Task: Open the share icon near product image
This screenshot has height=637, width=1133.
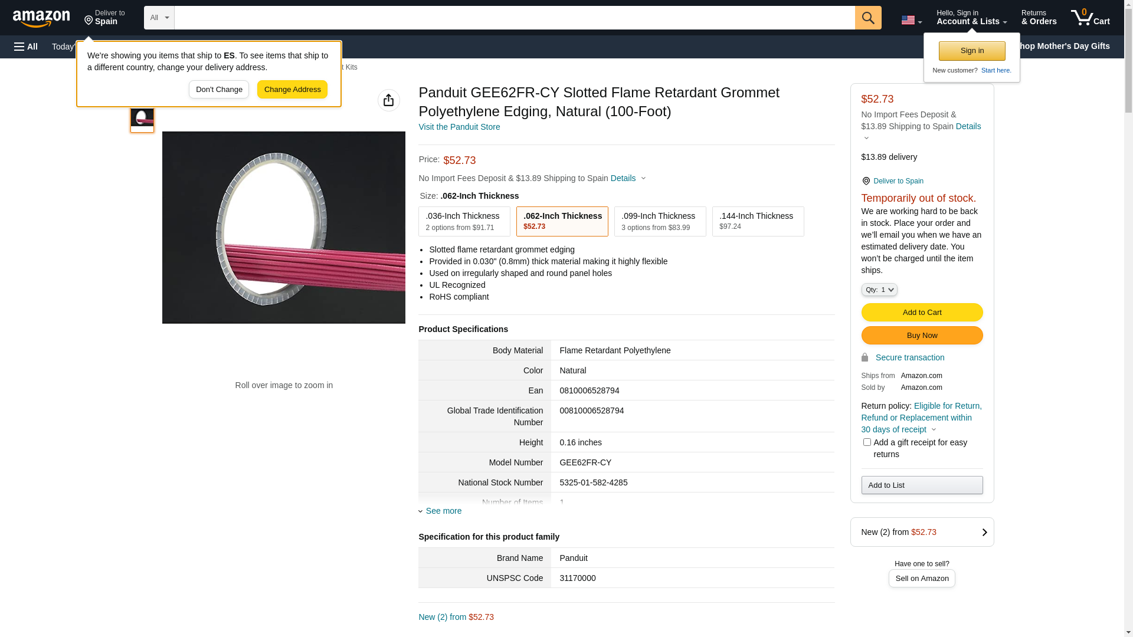Action: [388, 100]
